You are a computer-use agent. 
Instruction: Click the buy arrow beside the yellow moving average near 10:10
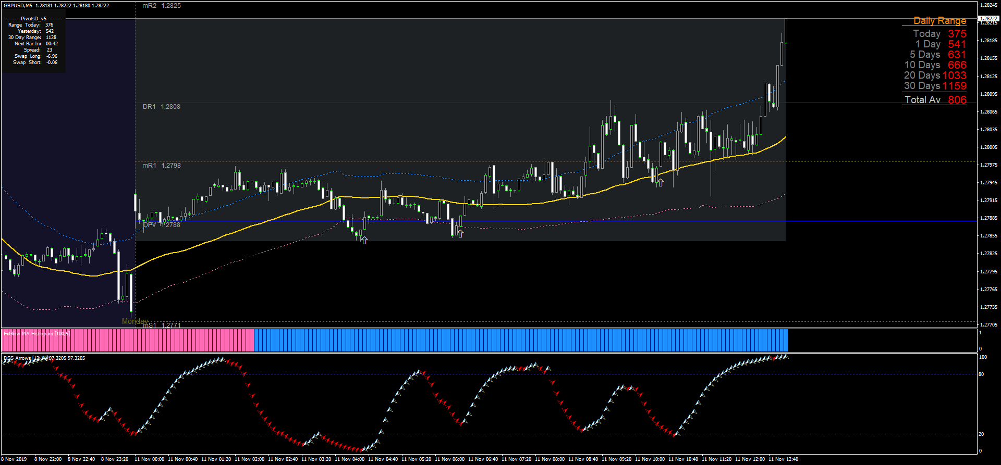point(661,182)
